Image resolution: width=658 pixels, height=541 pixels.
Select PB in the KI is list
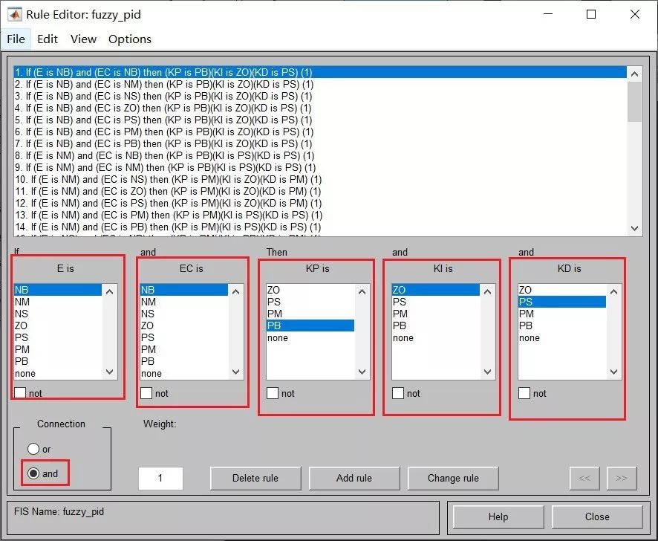pos(436,325)
